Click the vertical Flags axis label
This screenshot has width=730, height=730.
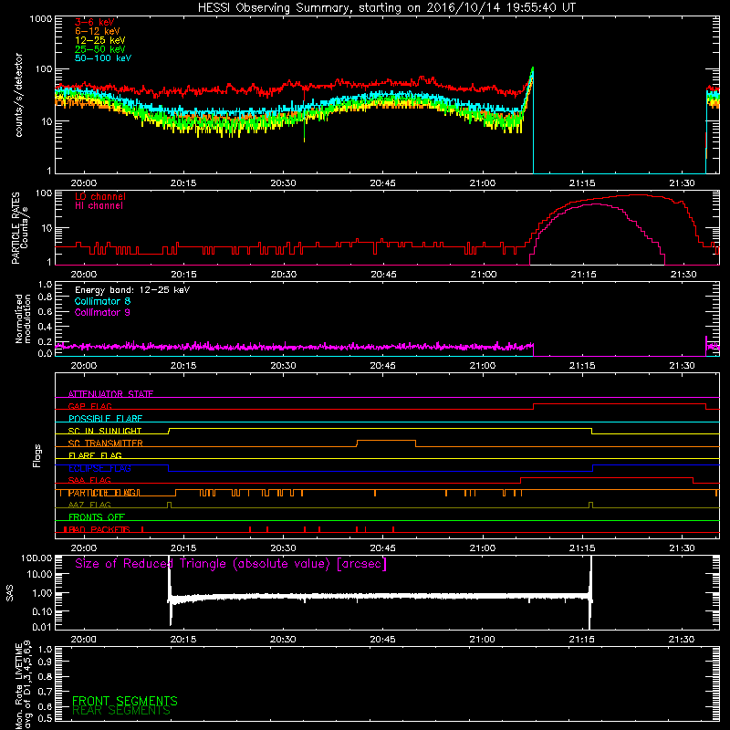click(x=37, y=455)
